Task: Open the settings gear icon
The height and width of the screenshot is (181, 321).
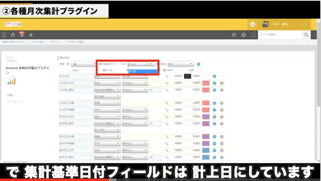Action: pyautogui.click(x=234, y=35)
